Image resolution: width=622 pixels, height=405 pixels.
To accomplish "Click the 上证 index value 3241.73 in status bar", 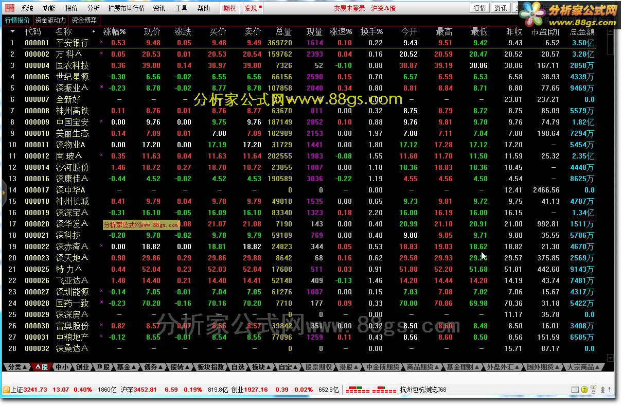I will (35, 390).
